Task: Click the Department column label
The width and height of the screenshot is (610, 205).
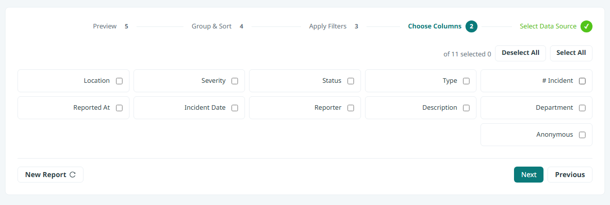Action: [x=554, y=108]
